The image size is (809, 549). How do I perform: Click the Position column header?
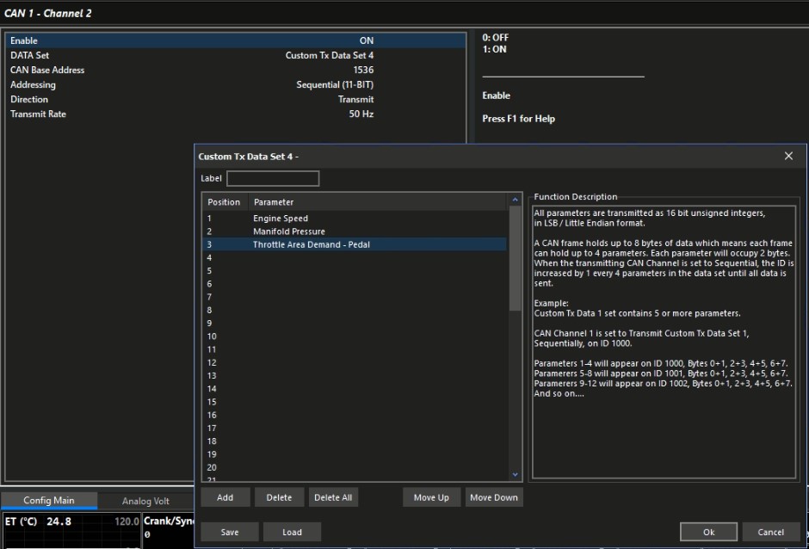224,201
